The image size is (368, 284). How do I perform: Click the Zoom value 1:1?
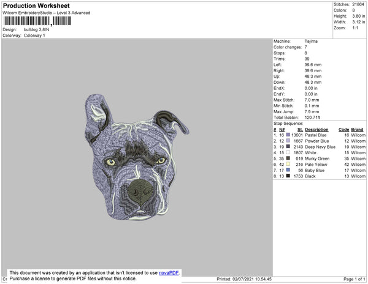click(355, 28)
